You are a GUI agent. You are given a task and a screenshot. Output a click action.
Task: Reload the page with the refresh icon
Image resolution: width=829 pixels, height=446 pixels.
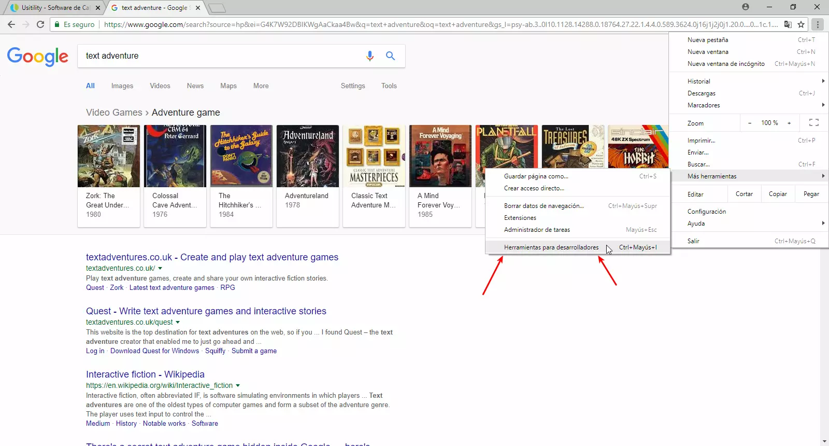pos(40,24)
